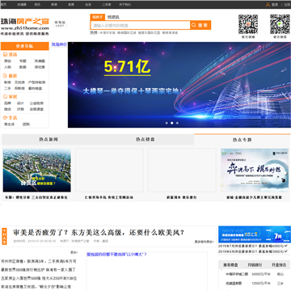Click 二手 in sidebar 新房 section
Image resolution: width=291 pixels, height=291 pixels.
pos(7,88)
